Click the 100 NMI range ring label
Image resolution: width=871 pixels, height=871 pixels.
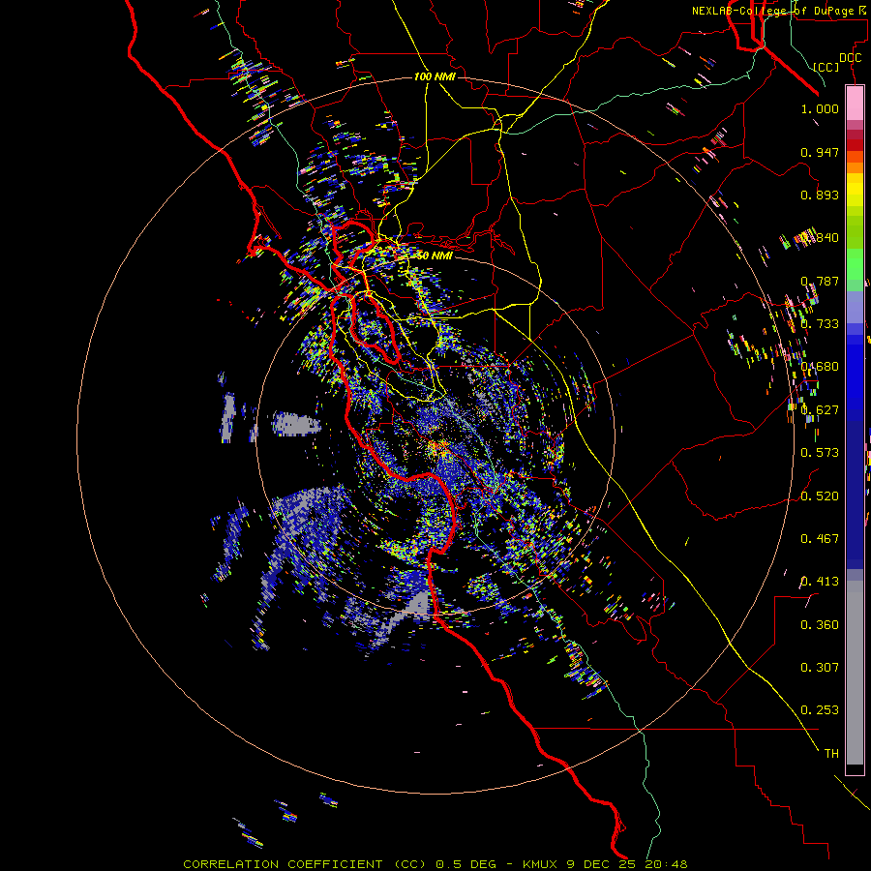tap(435, 76)
